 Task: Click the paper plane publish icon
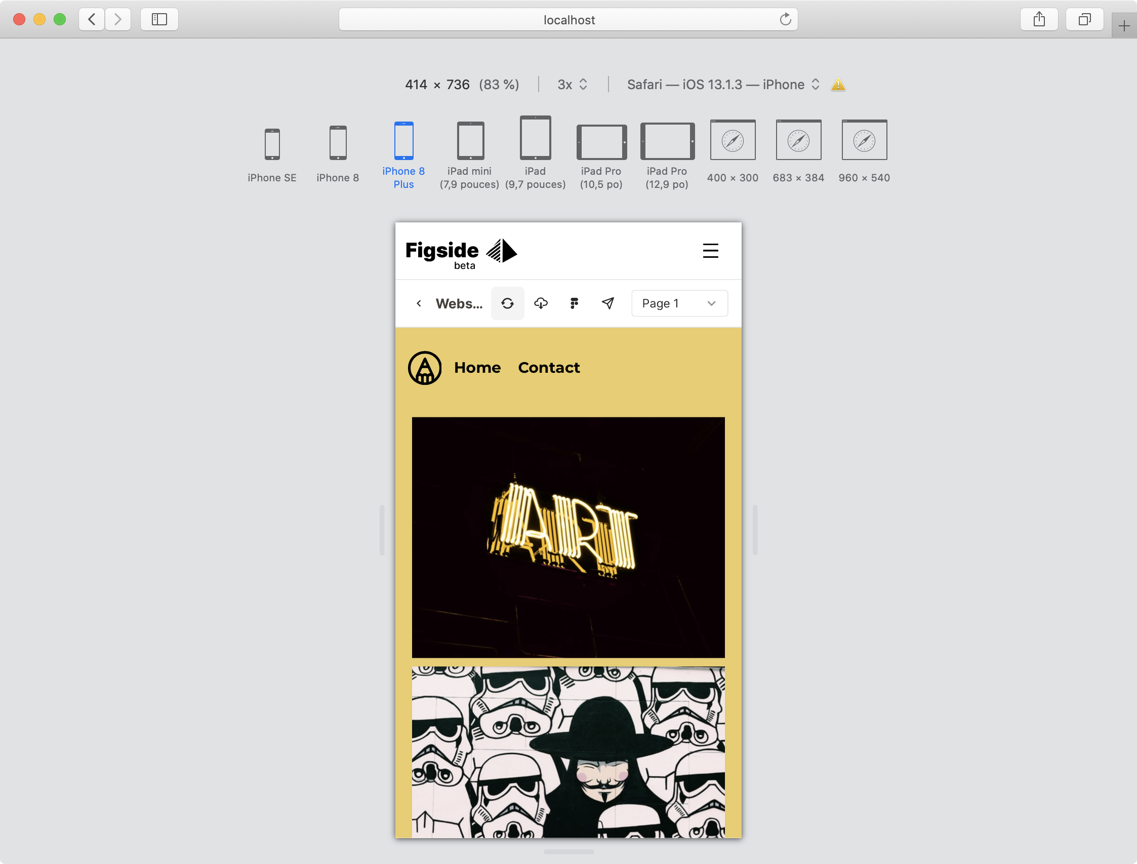(607, 303)
